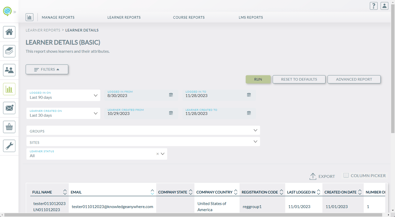Open the Learner Status dropdown arrow
Screen dimensions: 395x217
pos(163,154)
